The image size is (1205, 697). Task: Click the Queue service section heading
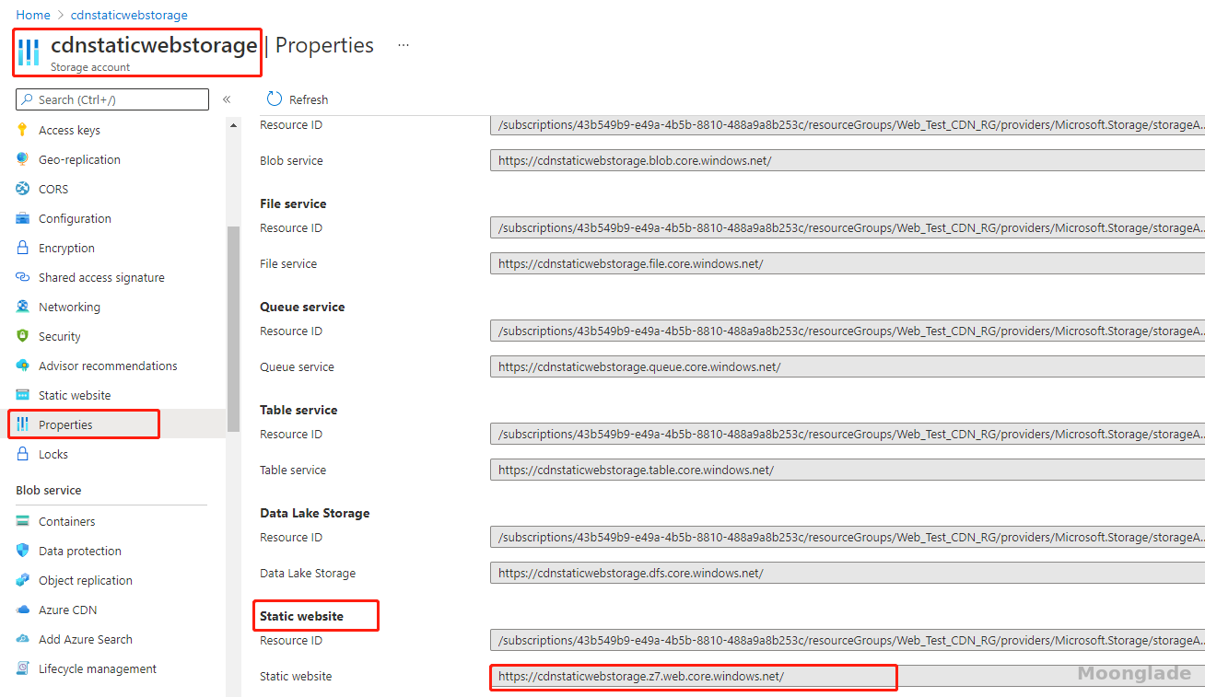tap(302, 307)
